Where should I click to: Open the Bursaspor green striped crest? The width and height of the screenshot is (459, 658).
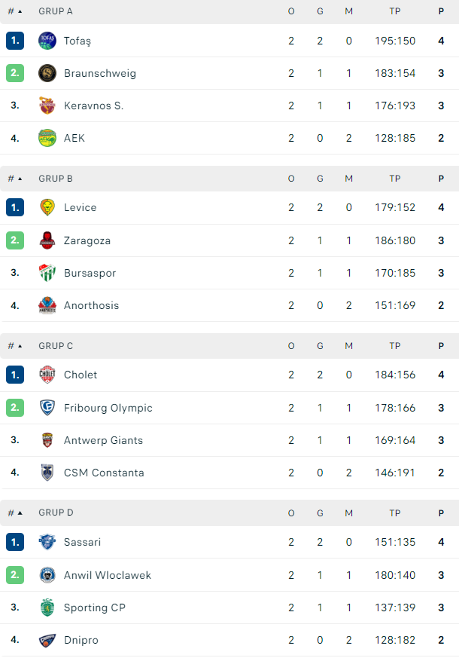pos(47,273)
